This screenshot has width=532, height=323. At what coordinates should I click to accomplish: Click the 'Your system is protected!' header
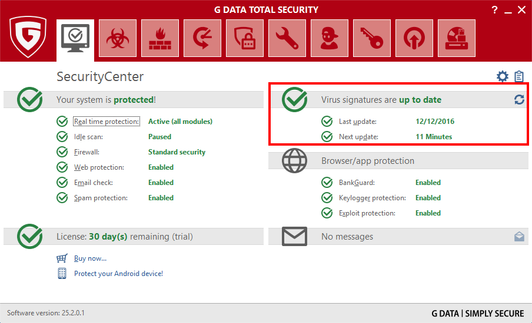point(106,99)
